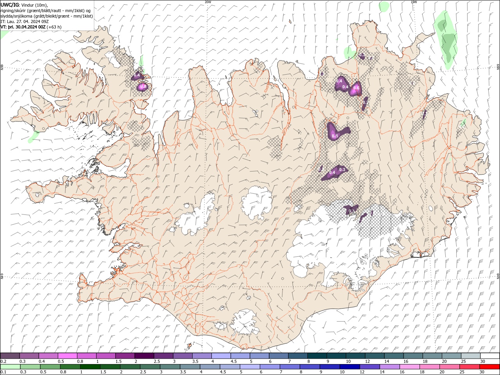Pick the lower legend swatch between 20 and 25
This screenshot has height=375, width=500.
449,367
